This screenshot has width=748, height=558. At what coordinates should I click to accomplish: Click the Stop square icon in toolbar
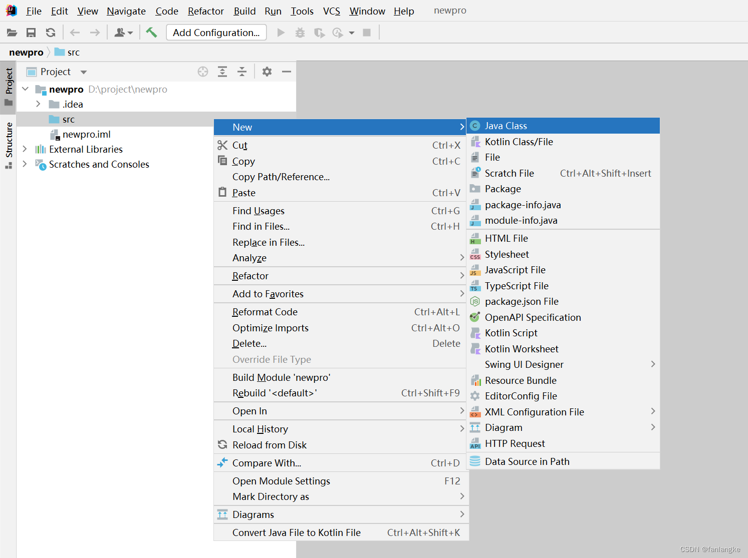[x=367, y=33]
